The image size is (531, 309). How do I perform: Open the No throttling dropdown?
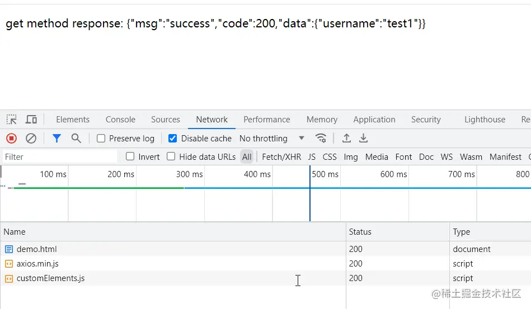(271, 138)
